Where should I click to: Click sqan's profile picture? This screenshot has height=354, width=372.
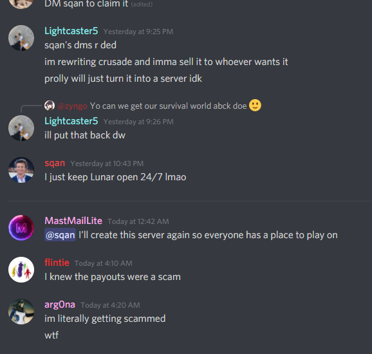21,170
